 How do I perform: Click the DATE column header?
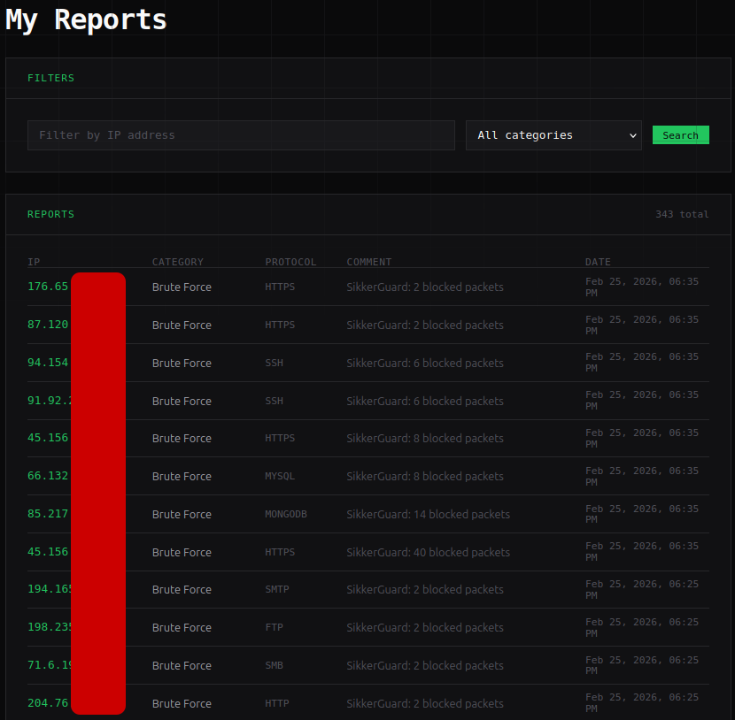click(x=598, y=262)
